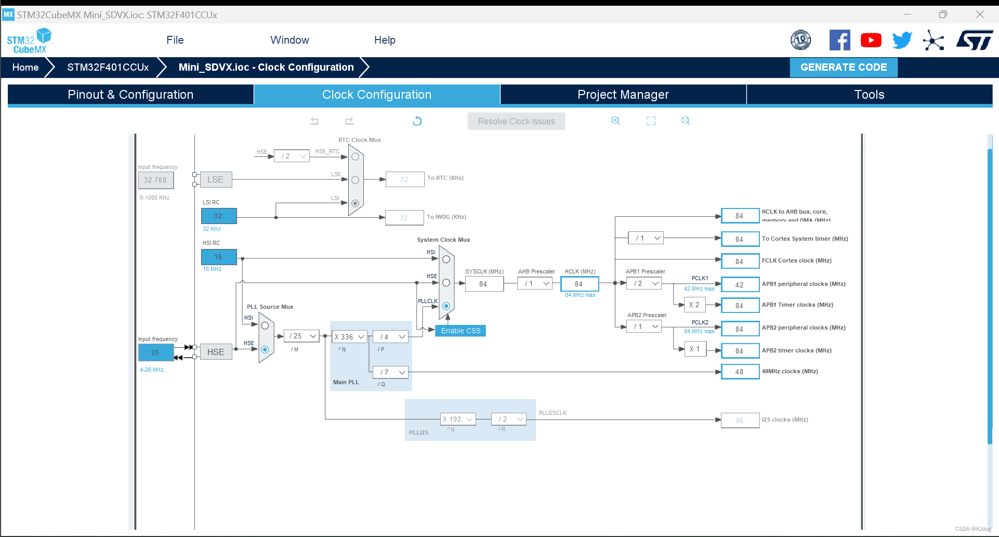Switch to Pinout & Configuration tab

130,95
